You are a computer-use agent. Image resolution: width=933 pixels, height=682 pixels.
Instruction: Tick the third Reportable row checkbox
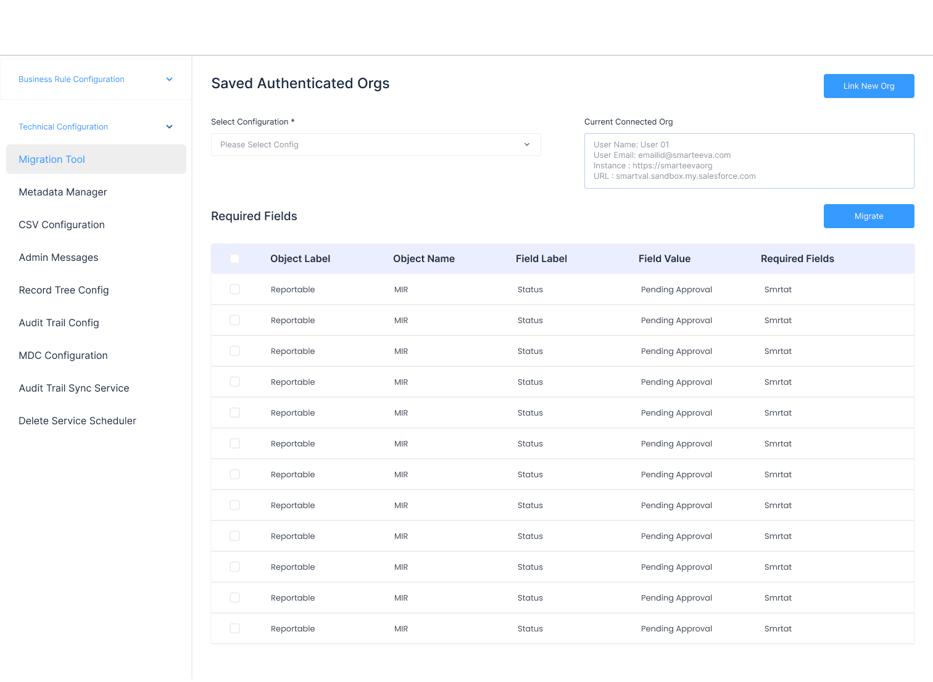(x=234, y=351)
